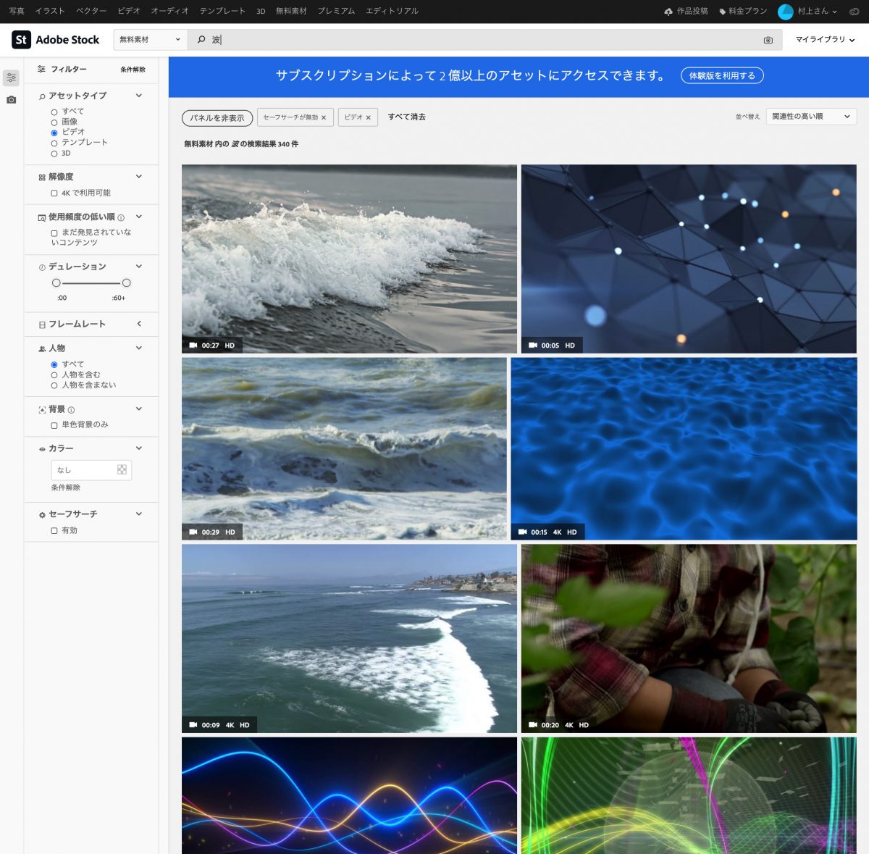Open the 関連性の高い順 sort dropdown

pyautogui.click(x=810, y=117)
